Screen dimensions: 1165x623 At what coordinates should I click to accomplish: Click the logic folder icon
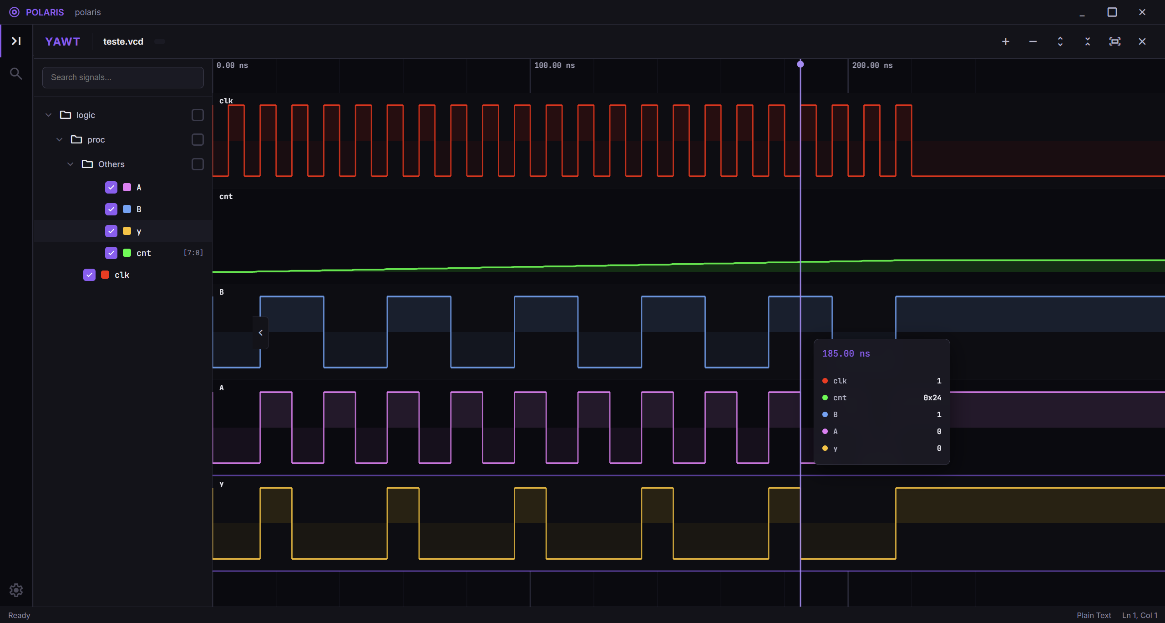coord(66,115)
